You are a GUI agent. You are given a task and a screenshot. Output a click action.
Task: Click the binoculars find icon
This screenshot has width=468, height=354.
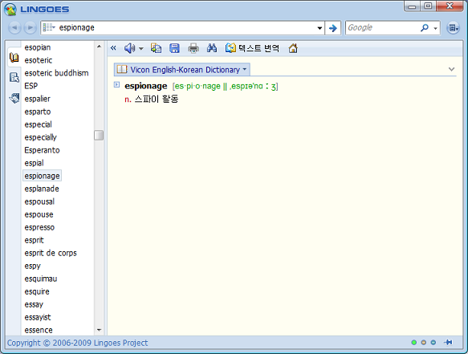[x=212, y=48]
